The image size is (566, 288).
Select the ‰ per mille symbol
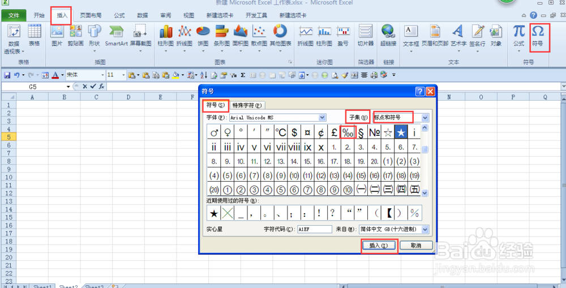coord(348,132)
